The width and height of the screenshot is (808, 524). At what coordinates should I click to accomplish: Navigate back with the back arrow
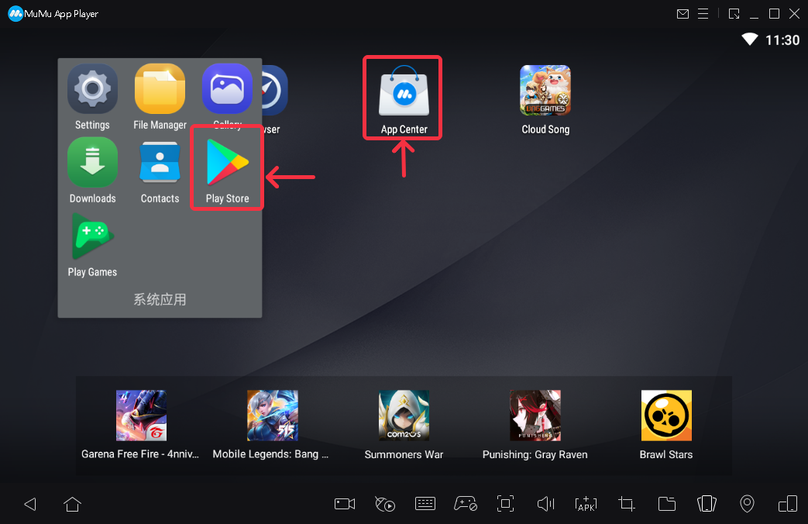(x=30, y=504)
